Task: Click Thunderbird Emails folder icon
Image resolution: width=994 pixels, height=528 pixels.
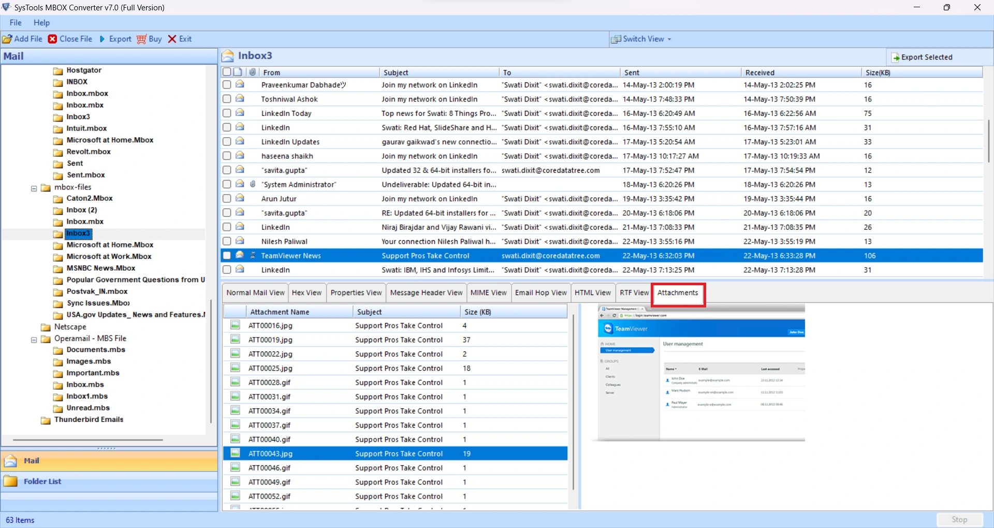Action: click(46, 420)
